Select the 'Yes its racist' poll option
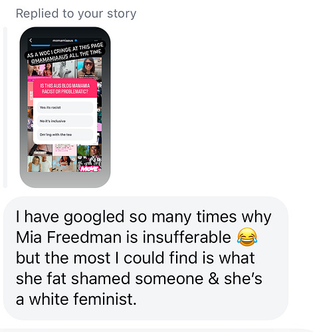Viewport: 315px width, 332px height. (64, 108)
